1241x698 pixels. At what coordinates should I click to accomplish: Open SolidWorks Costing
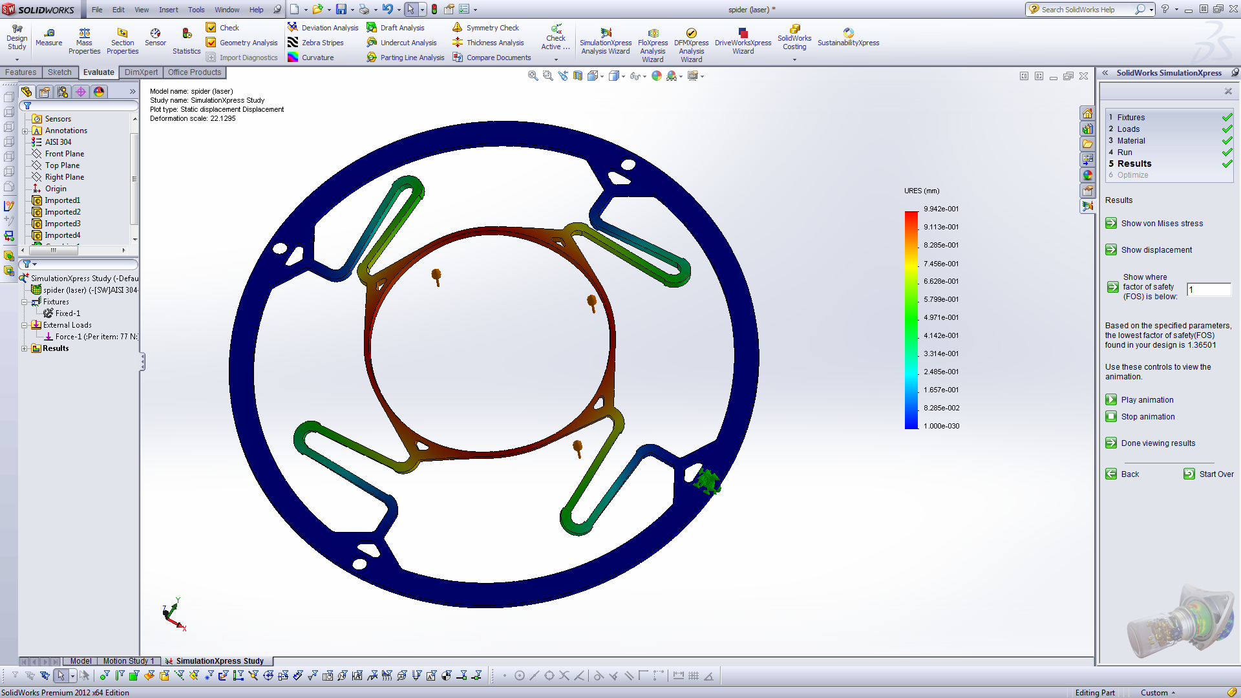(794, 37)
